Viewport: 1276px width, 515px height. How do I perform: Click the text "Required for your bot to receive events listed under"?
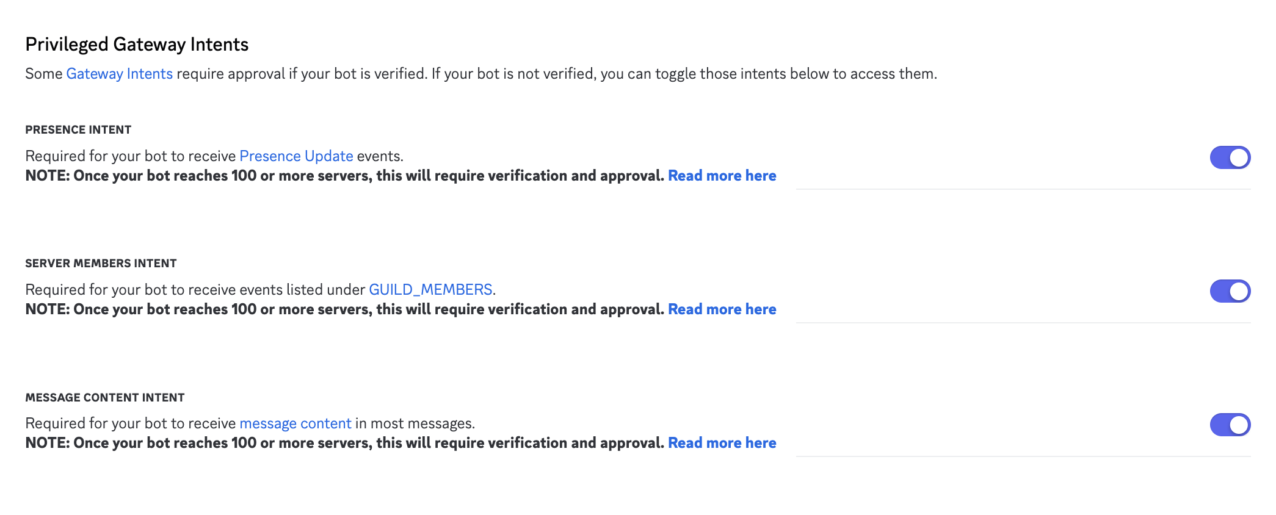pos(195,290)
